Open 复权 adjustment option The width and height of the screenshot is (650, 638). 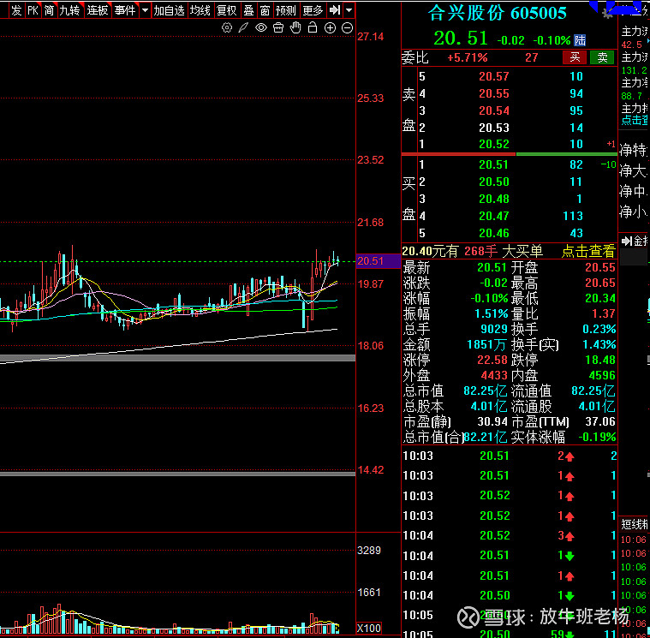[x=227, y=10]
